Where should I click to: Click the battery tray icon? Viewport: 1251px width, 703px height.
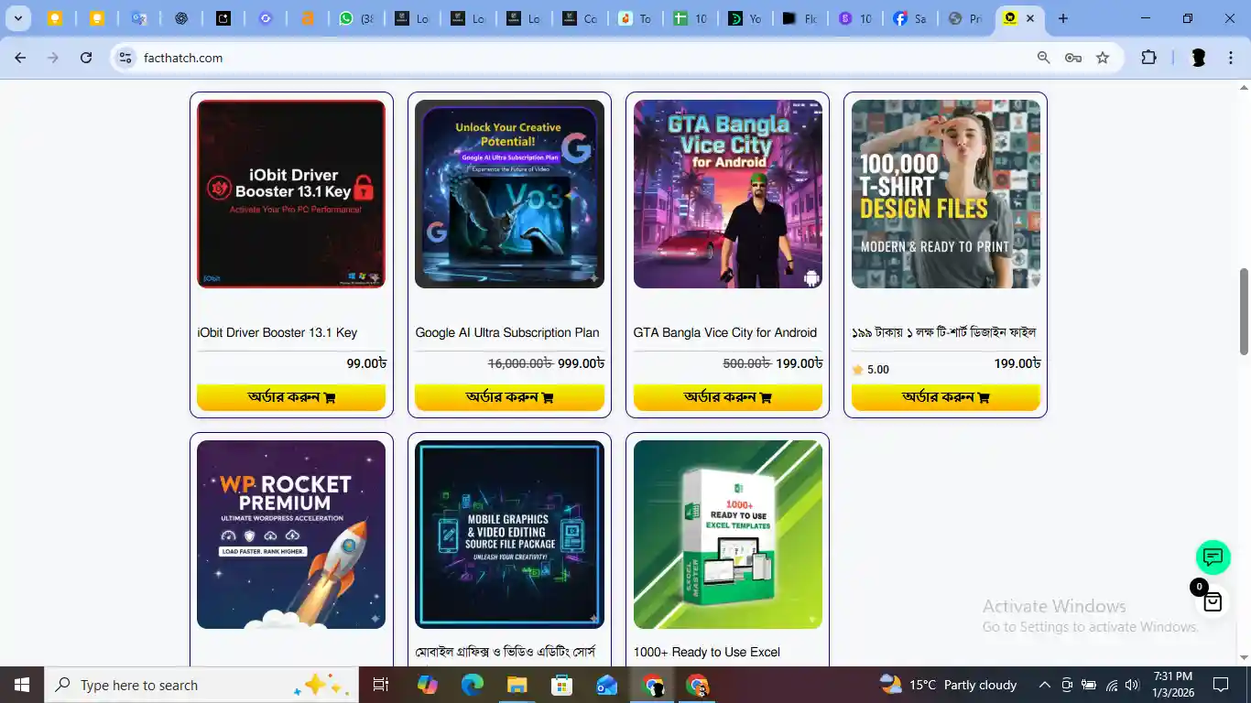[x=1089, y=685]
